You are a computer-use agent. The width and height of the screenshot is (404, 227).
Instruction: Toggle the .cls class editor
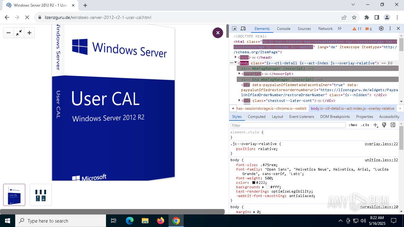point(365,125)
